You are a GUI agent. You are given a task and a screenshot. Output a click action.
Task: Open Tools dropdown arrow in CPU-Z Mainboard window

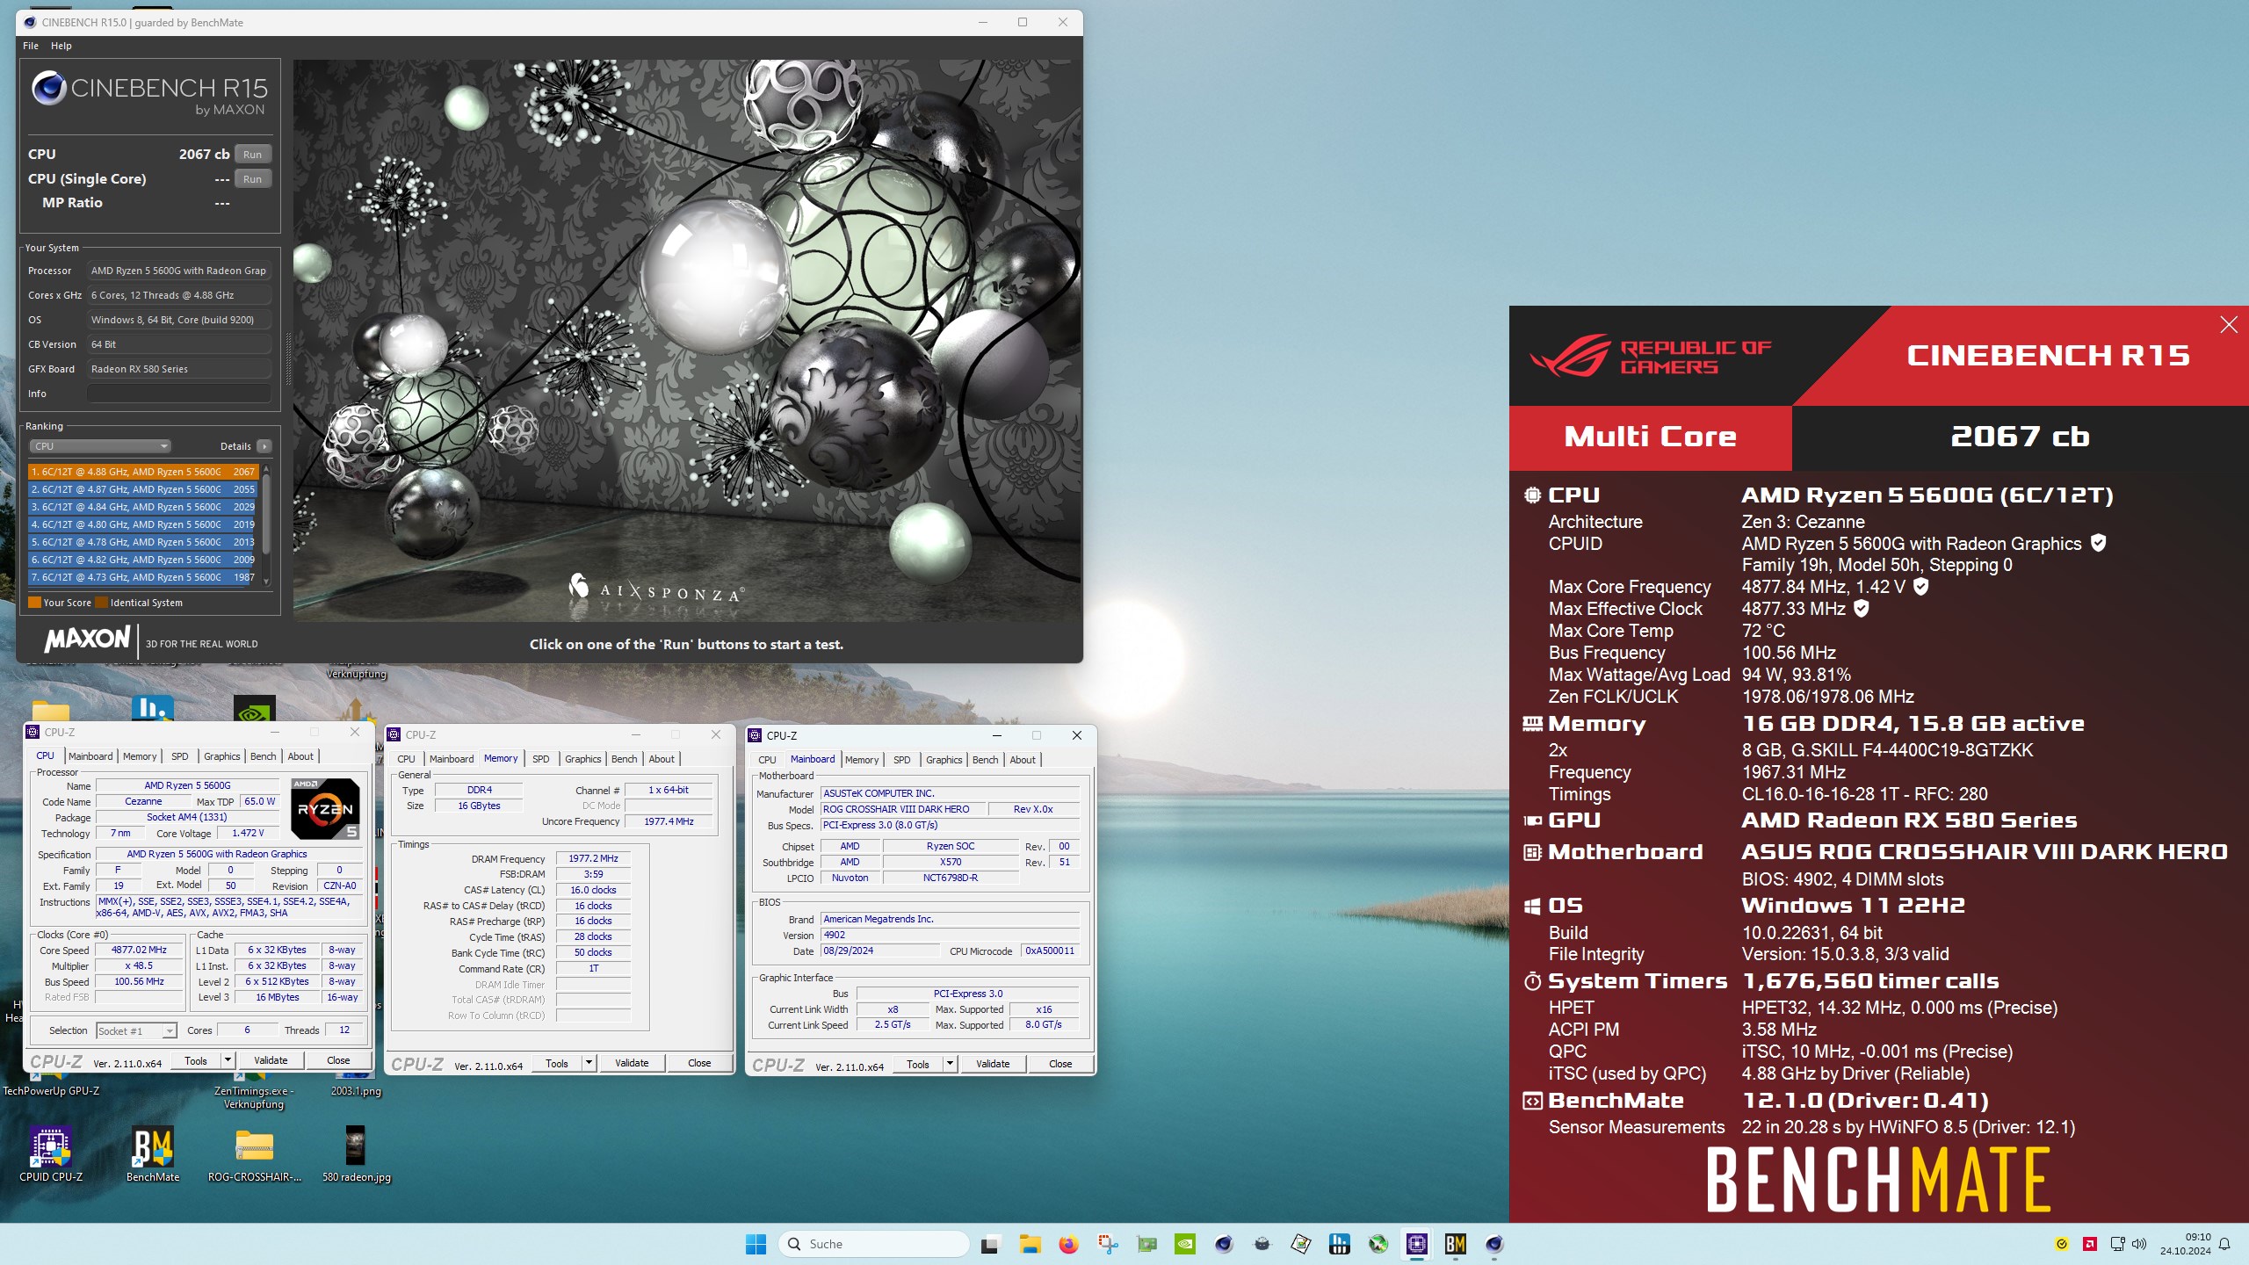(x=950, y=1064)
